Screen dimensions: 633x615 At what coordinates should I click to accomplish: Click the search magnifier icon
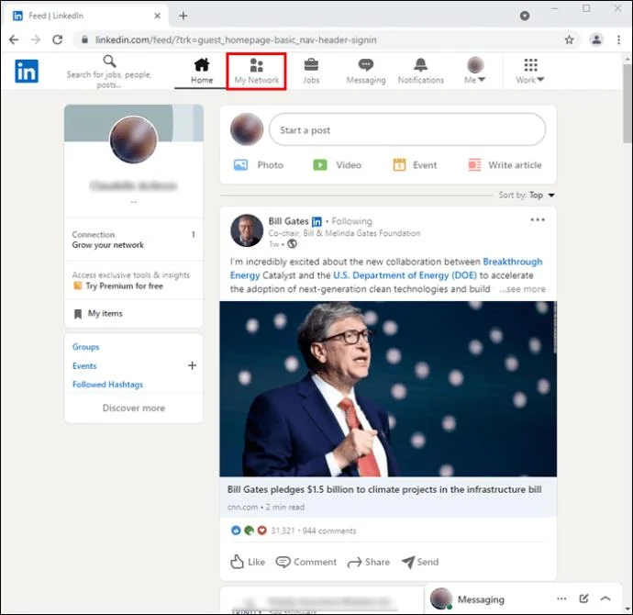click(x=109, y=61)
